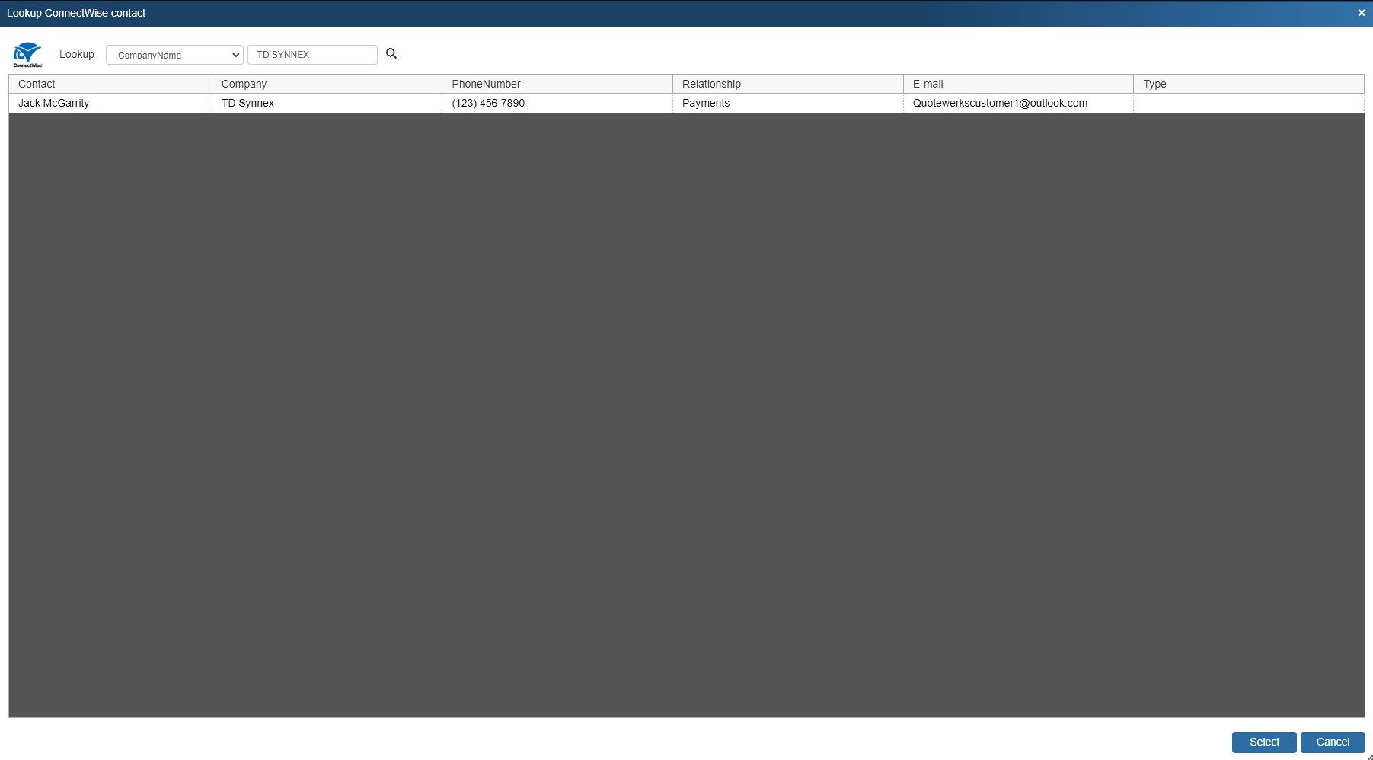Click the E-mail column header

1017,84
